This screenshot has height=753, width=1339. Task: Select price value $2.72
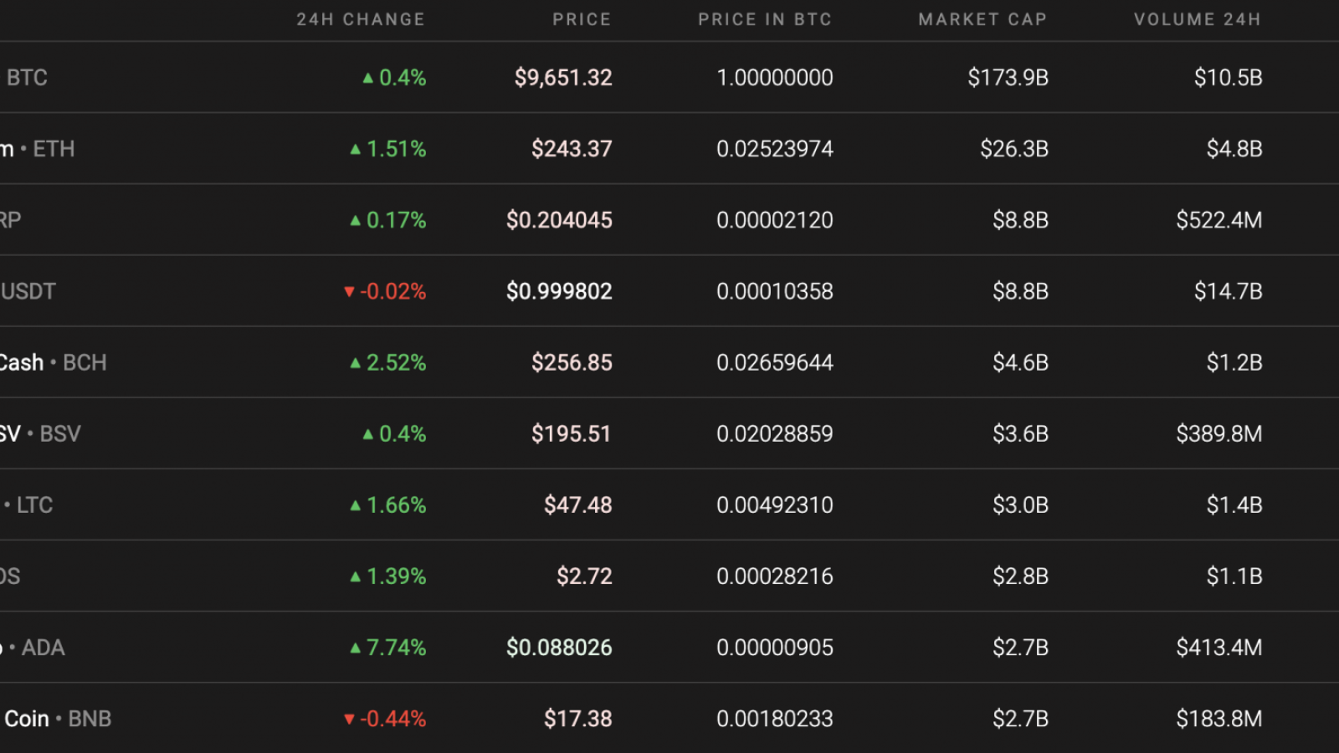584,576
